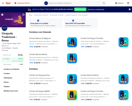Open Combo Hot Dog & M&M's image
Viewport: 132px width, 106px height.
[x=72, y=95]
